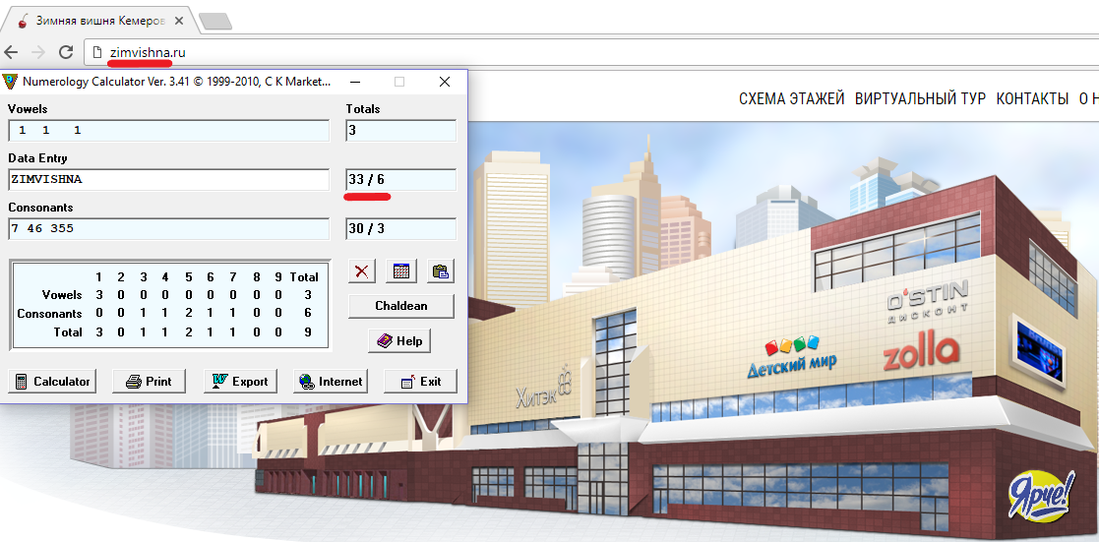Open the Calculator button
1099x542 pixels.
click(x=52, y=382)
